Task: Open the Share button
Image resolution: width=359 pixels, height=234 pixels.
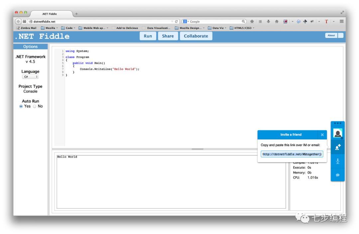Action: click(x=168, y=36)
